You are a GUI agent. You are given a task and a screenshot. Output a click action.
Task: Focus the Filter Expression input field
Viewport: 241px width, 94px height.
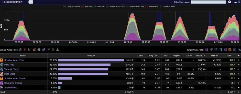(x=208, y=2)
